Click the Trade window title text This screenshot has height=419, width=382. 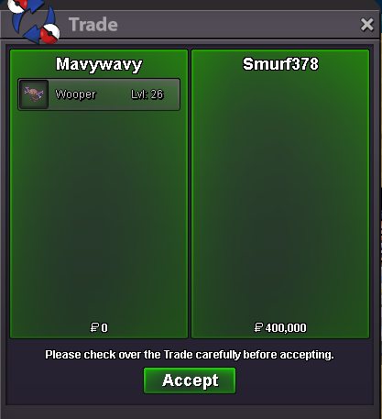coord(93,25)
